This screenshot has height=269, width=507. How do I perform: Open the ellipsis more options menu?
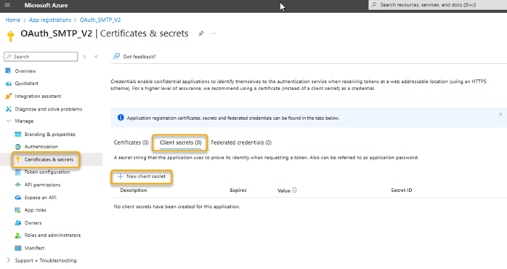214,33
